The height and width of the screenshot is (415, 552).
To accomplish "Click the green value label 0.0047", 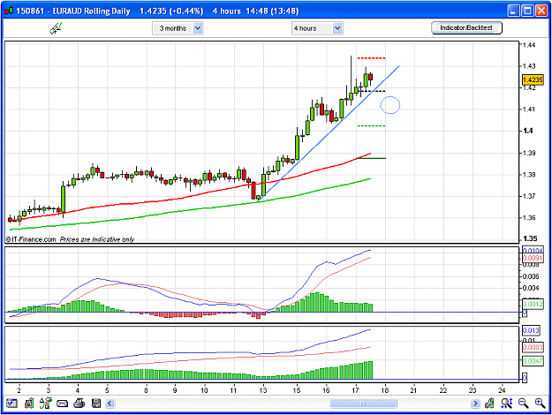I will (533, 361).
